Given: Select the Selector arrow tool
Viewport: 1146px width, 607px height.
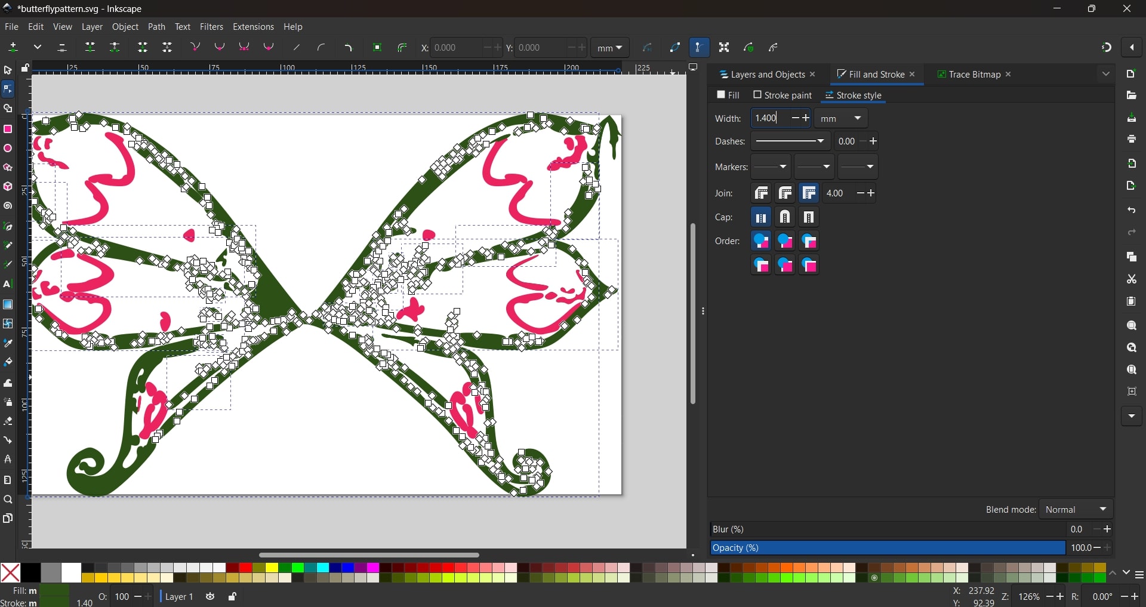Looking at the screenshot, I should pos(8,70).
